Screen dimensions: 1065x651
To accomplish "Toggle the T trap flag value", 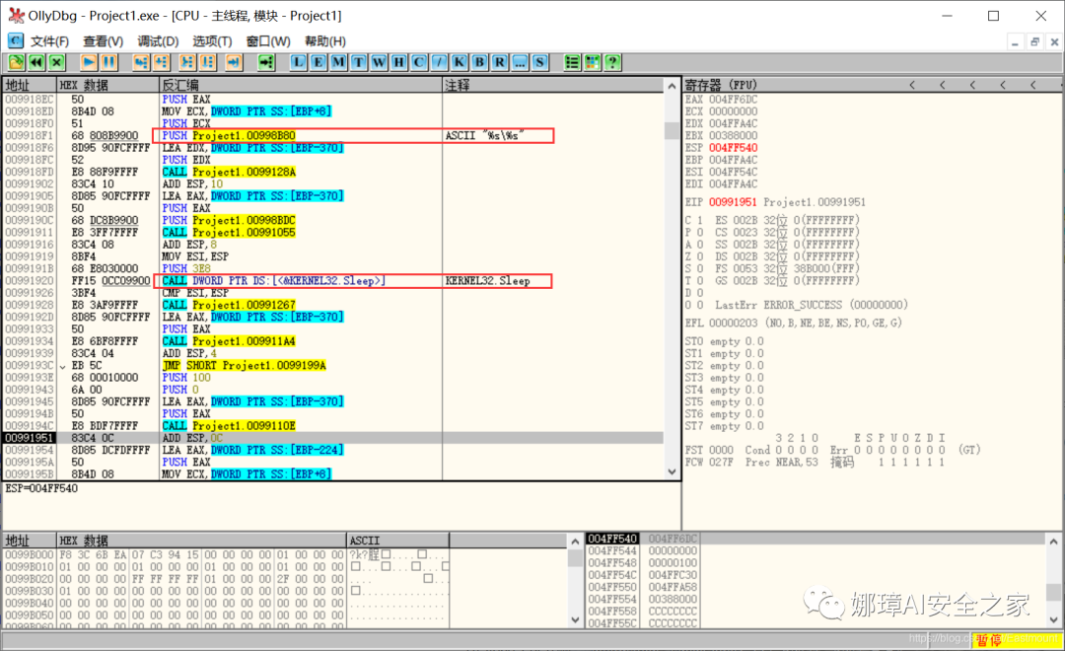I will pyautogui.click(x=700, y=281).
